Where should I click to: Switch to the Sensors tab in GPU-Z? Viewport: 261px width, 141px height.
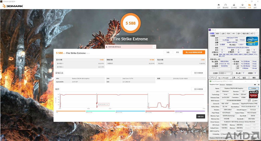pyautogui.click(x=222, y=85)
